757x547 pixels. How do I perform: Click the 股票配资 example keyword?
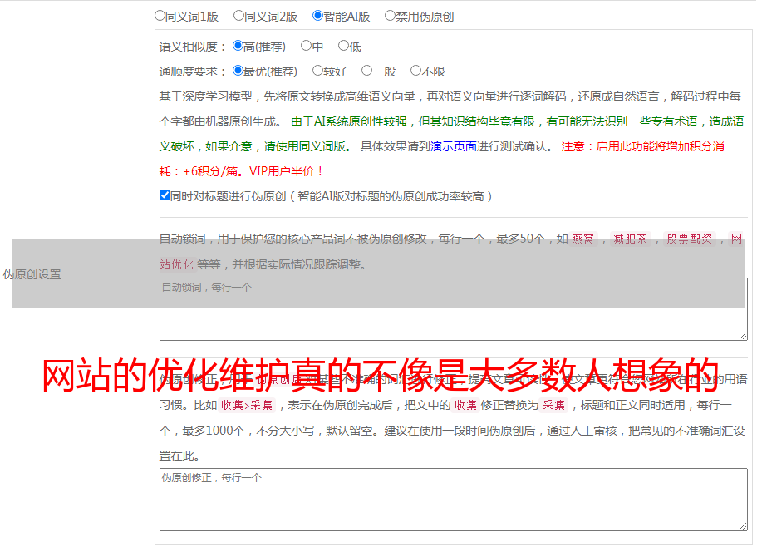tap(690, 239)
